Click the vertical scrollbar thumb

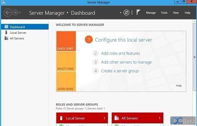coord(195,57)
